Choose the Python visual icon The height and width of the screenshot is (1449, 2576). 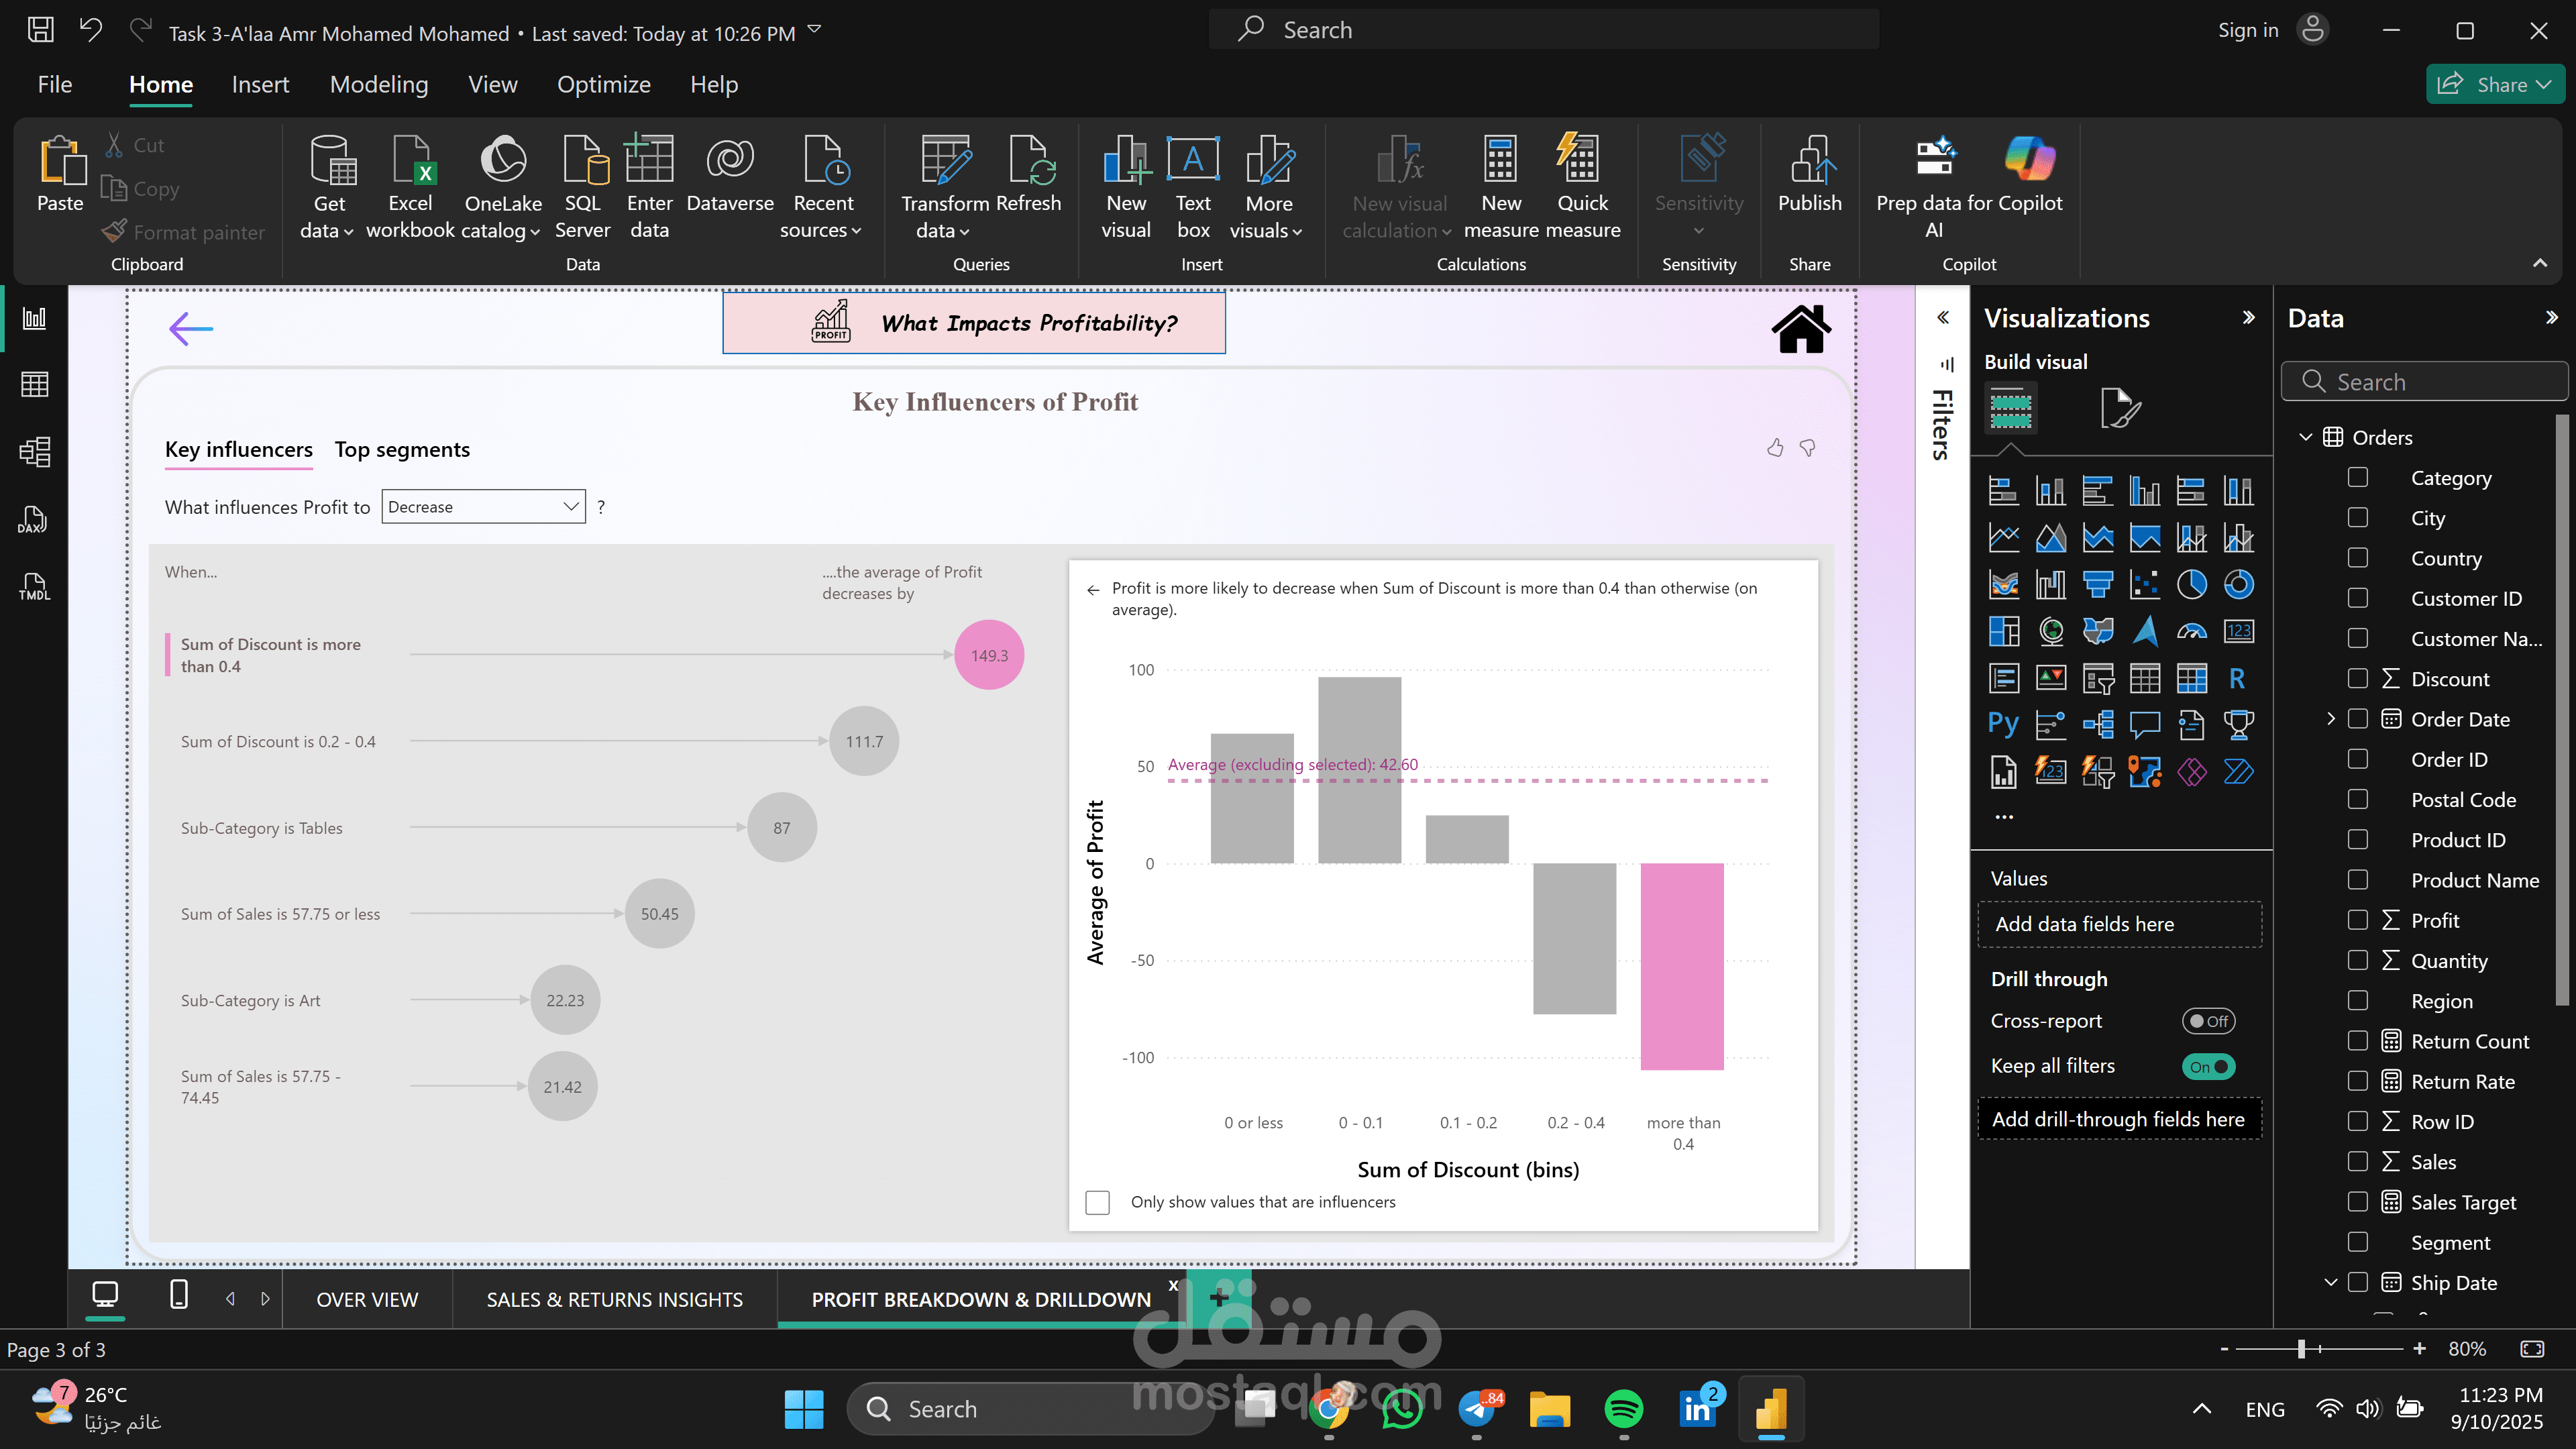2003,724
